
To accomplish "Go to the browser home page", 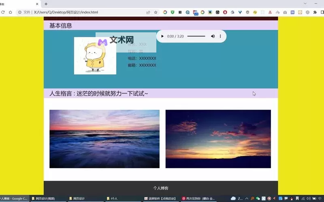I will (x=11, y=13).
